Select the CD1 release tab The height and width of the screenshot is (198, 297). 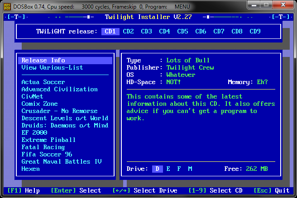point(110,31)
